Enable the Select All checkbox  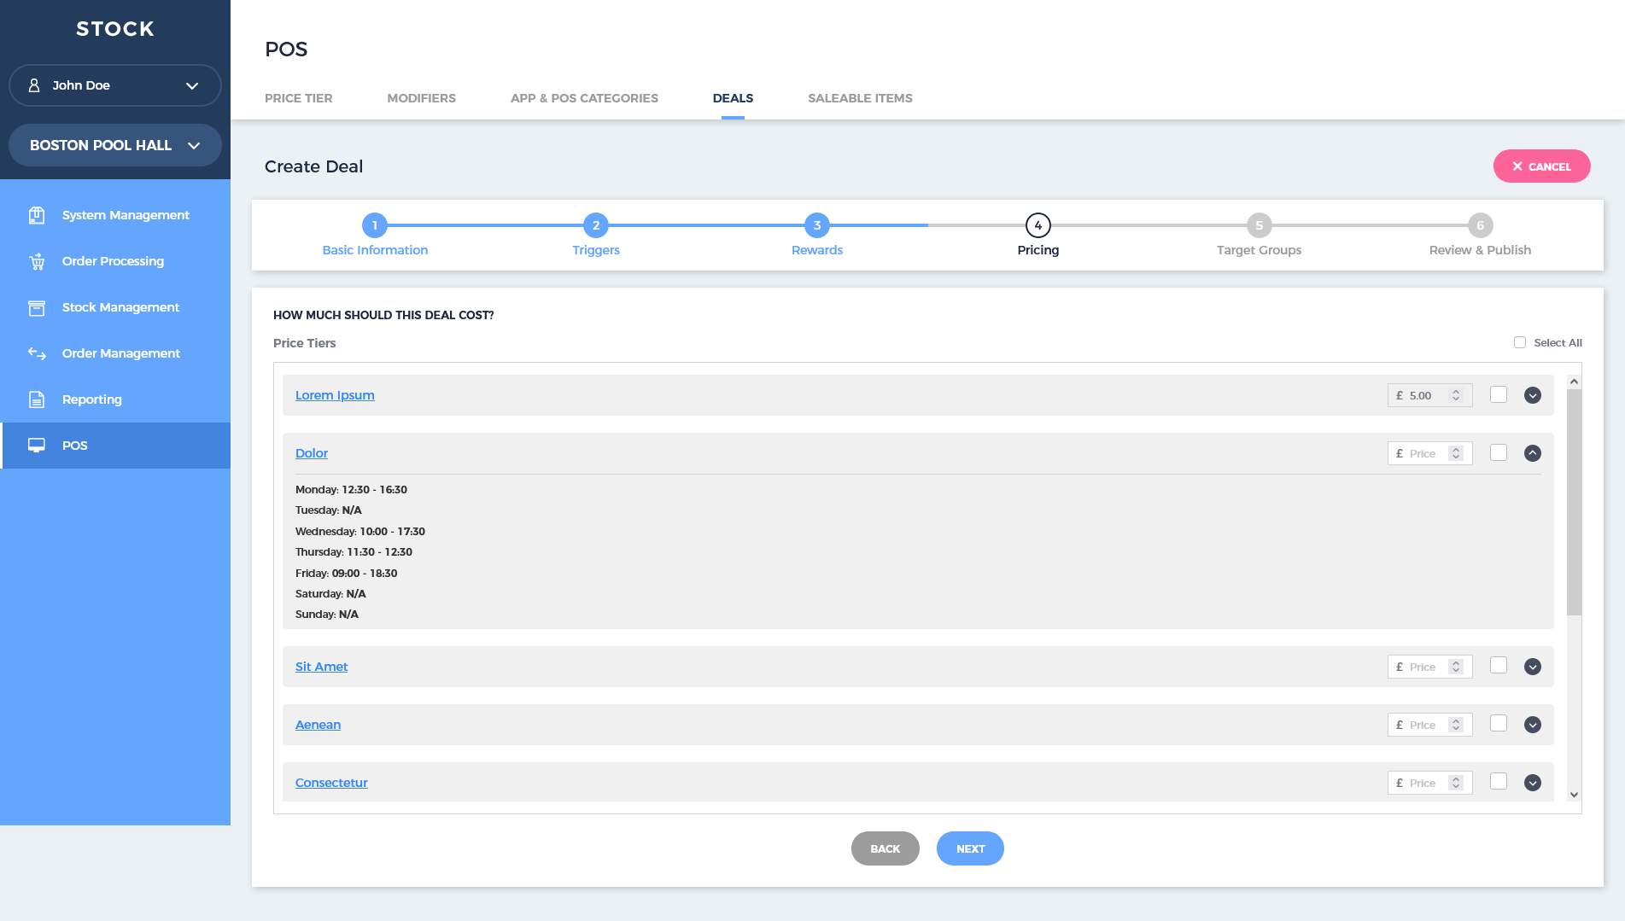click(1520, 342)
